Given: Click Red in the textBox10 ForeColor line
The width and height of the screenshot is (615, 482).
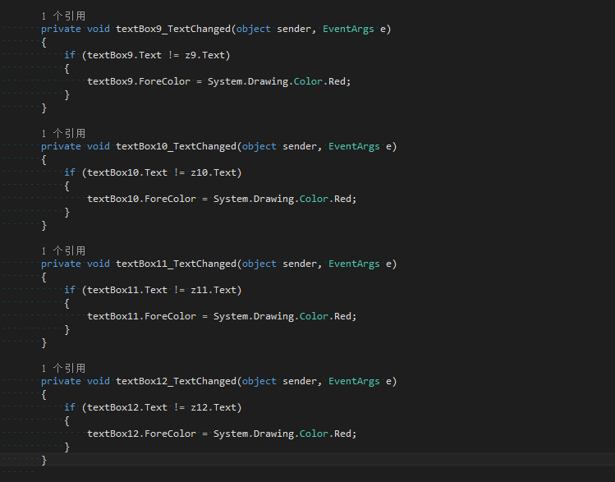Looking at the screenshot, I should tap(342, 200).
